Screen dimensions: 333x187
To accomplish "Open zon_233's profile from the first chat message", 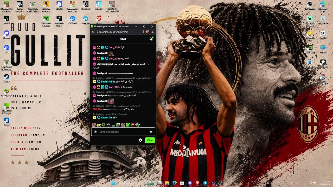I will pos(114,47).
